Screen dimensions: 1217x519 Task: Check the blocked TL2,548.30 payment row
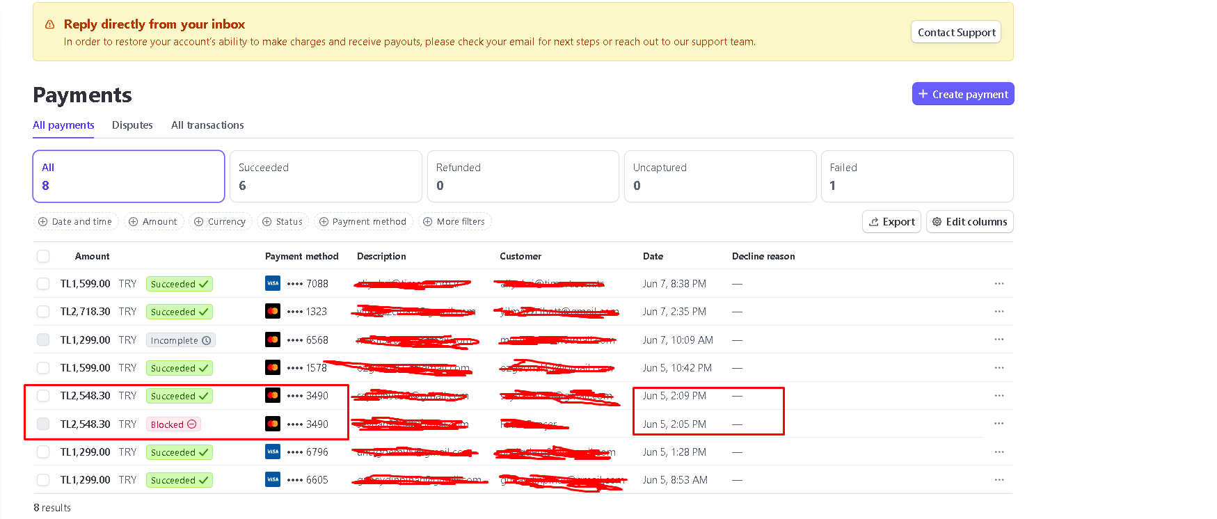click(x=43, y=424)
